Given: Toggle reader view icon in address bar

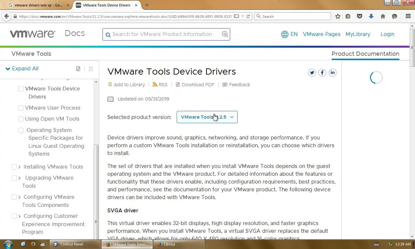Looking at the screenshot, I should tap(236, 16).
